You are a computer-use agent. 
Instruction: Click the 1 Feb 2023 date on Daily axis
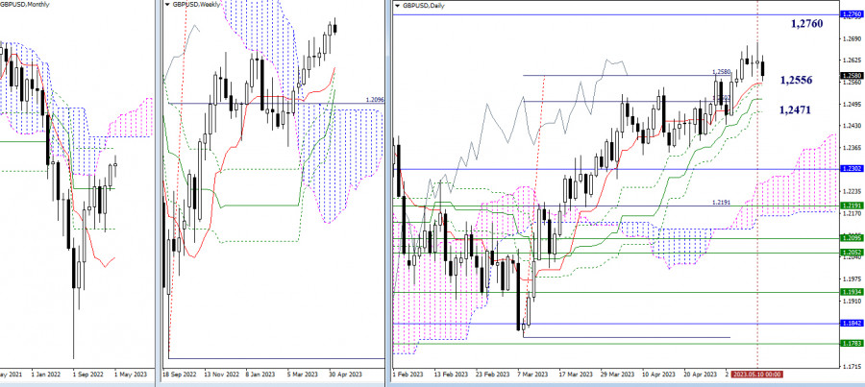pyautogui.click(x=407, y=375)
